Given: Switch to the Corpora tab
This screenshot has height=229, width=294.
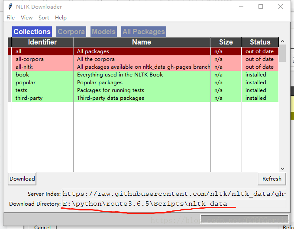Looking at the screenshot, I should (71, 32).
